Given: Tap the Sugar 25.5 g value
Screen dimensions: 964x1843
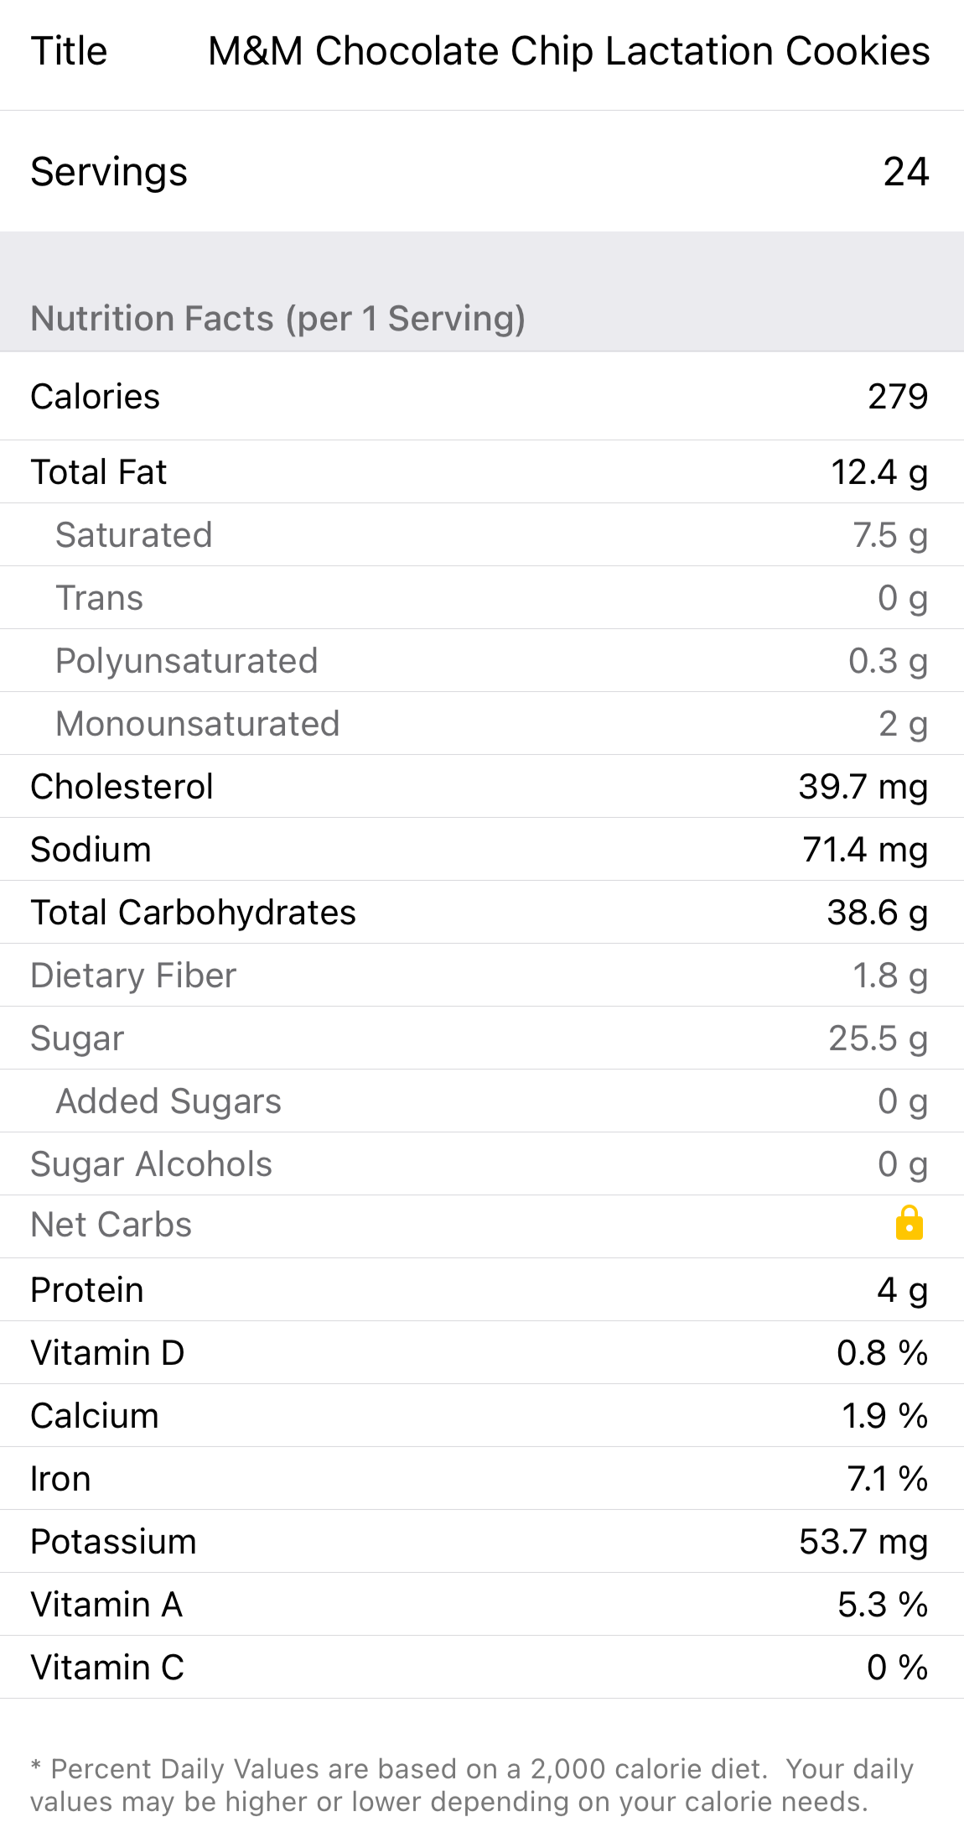Looking at the screenshot, I should (878, 1039).
